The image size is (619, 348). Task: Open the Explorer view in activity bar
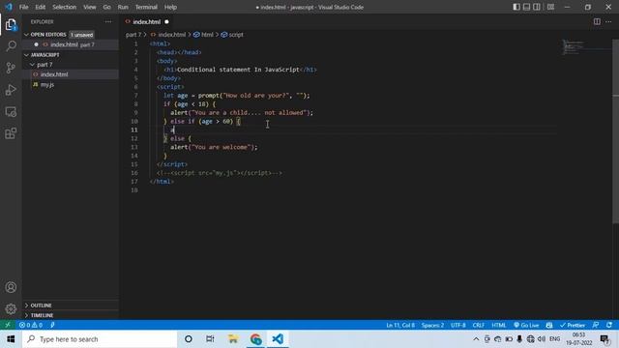11,25
